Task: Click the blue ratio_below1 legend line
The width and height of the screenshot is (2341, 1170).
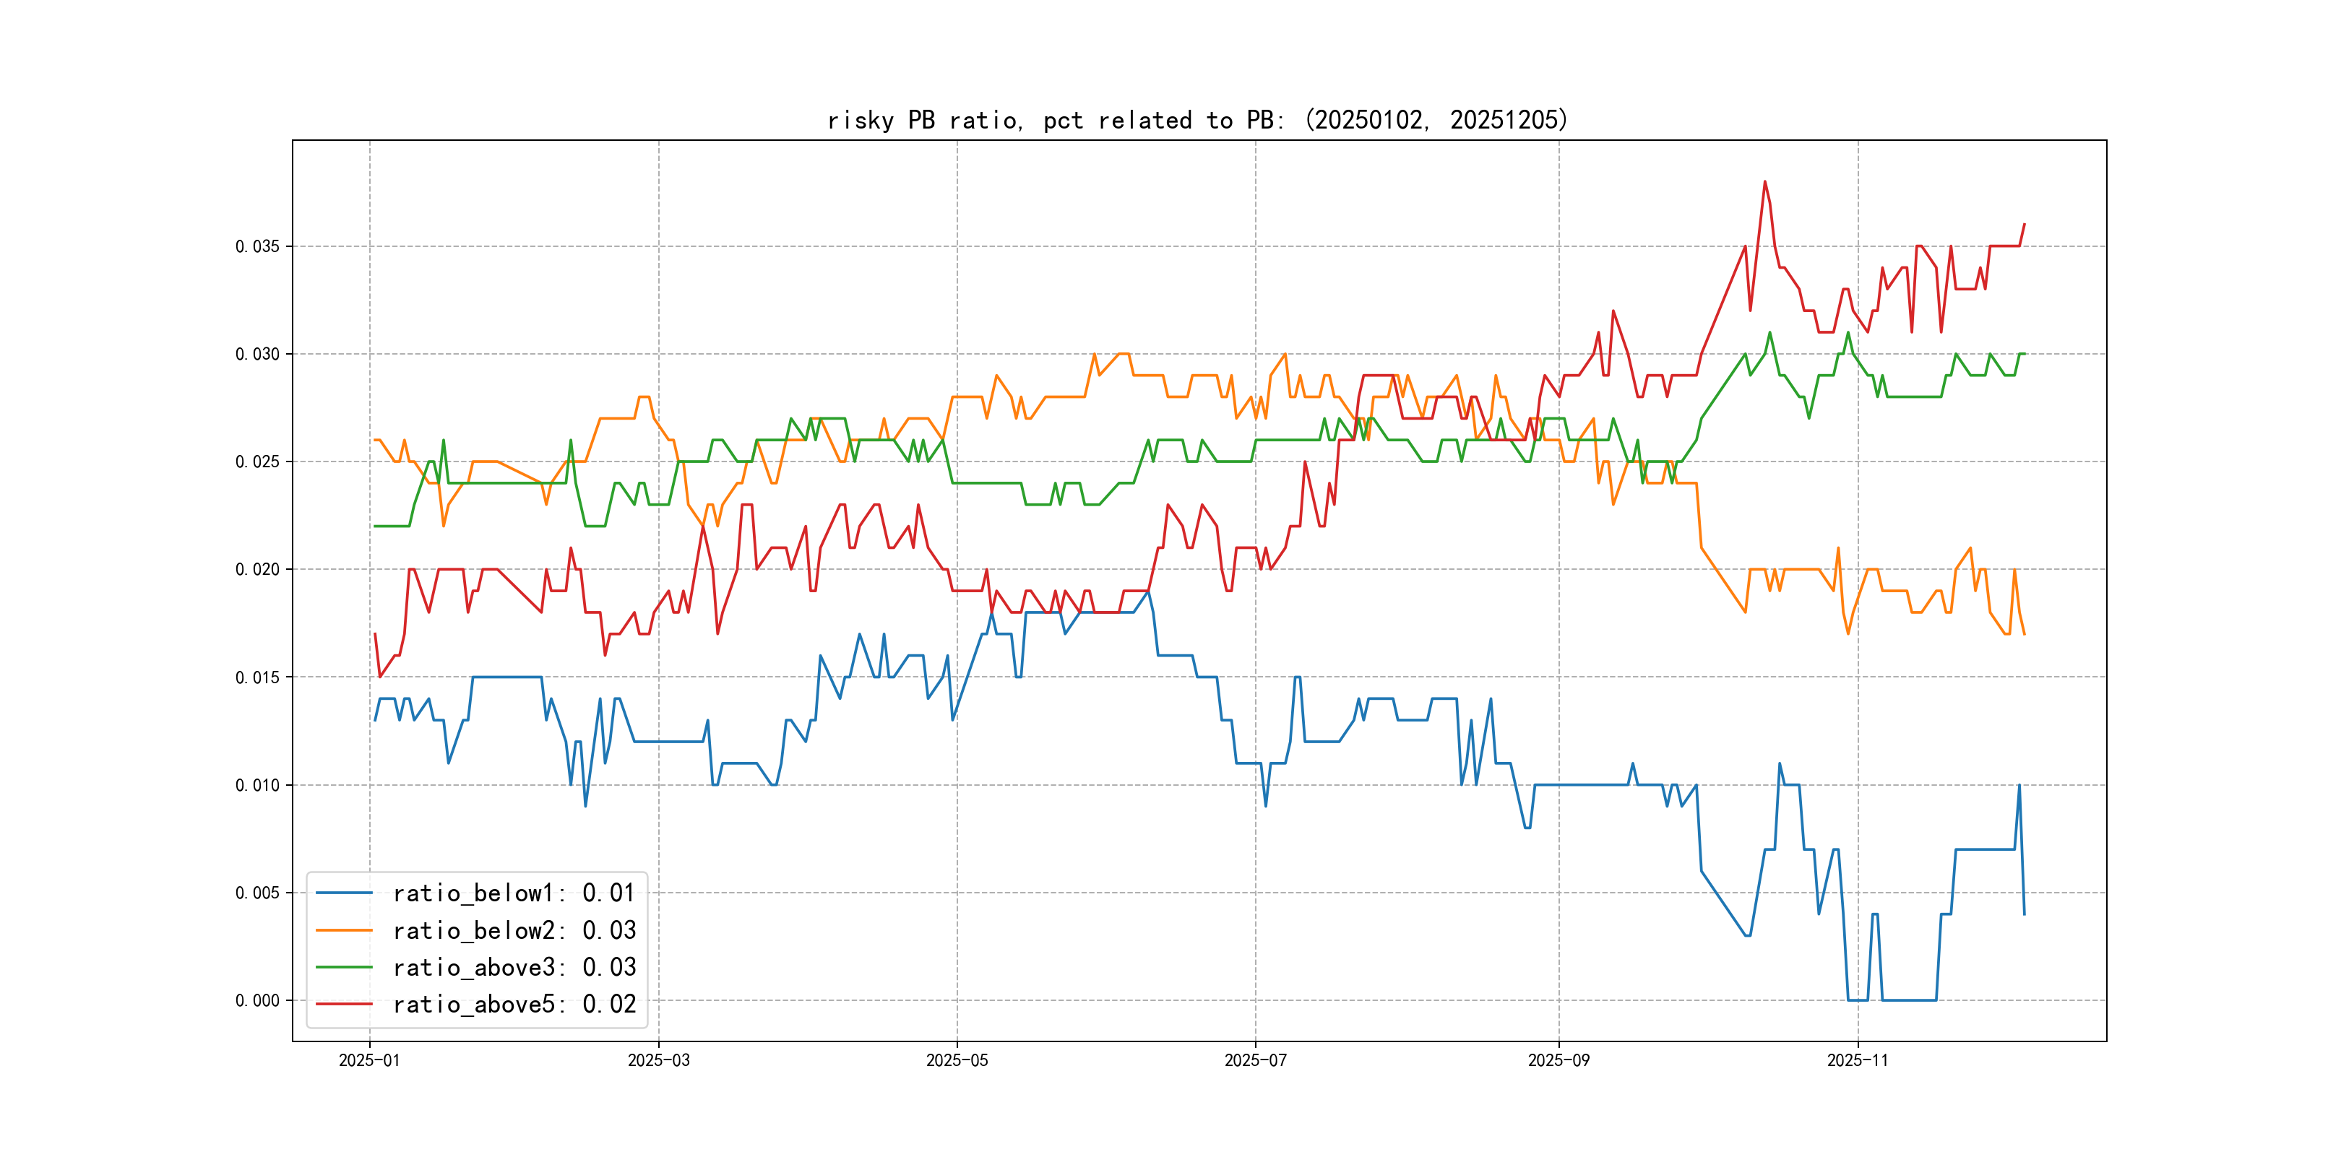Action: point(343,893)
